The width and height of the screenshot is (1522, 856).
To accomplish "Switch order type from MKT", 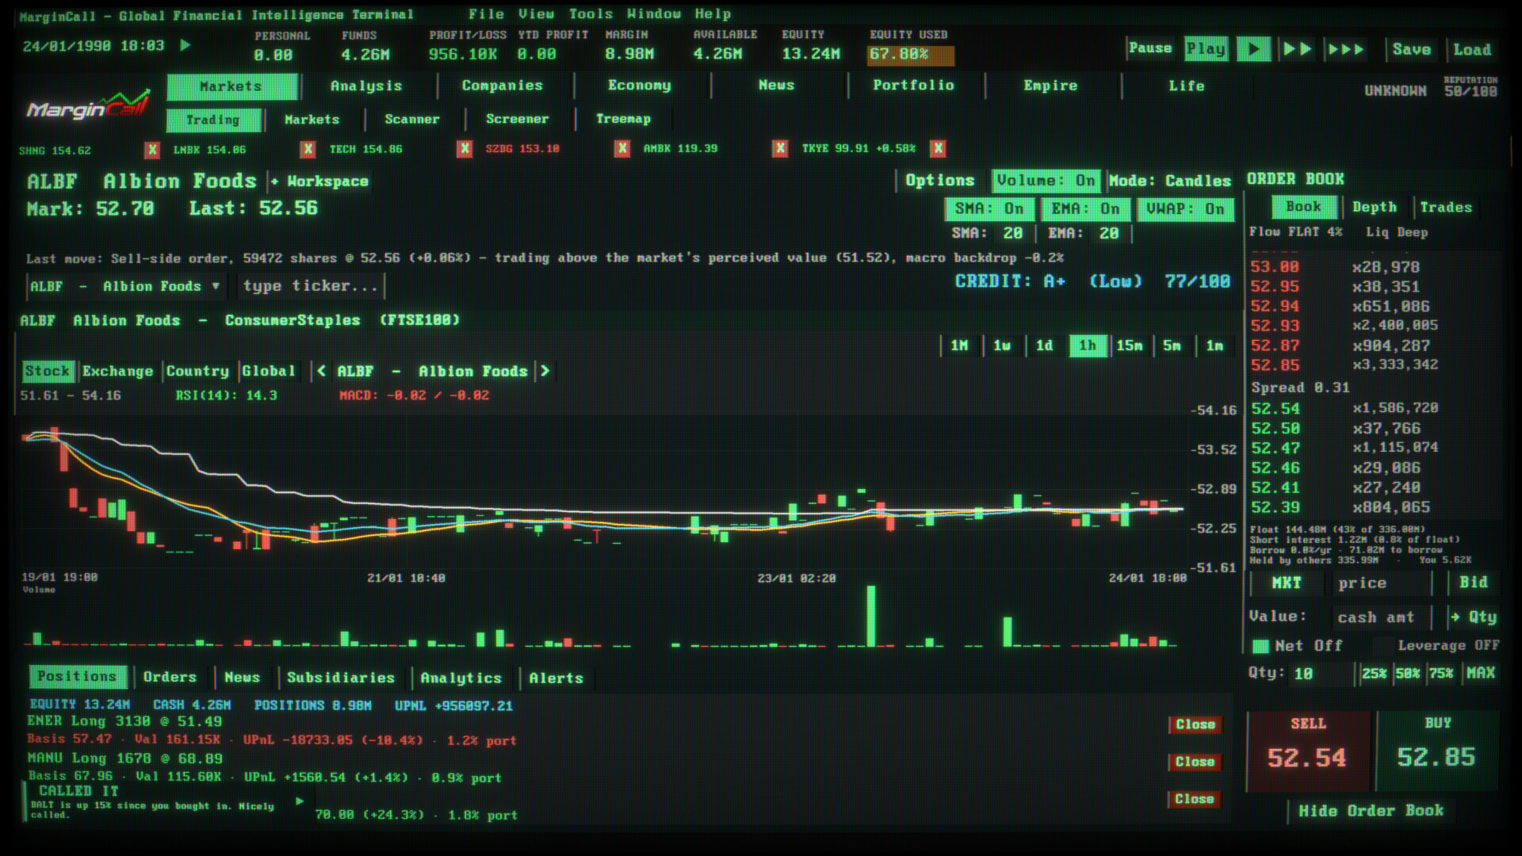I will 1287,583.
